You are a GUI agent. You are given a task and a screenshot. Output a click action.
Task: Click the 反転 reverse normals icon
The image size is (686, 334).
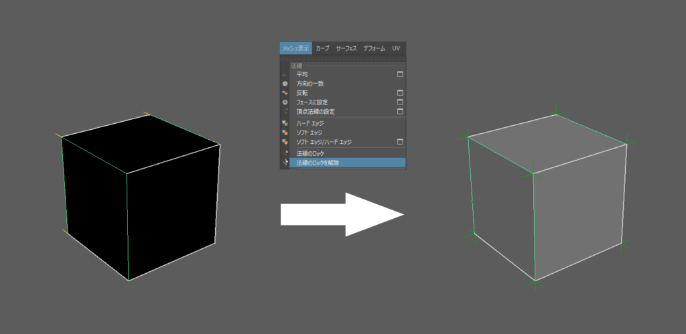point(285,92)
